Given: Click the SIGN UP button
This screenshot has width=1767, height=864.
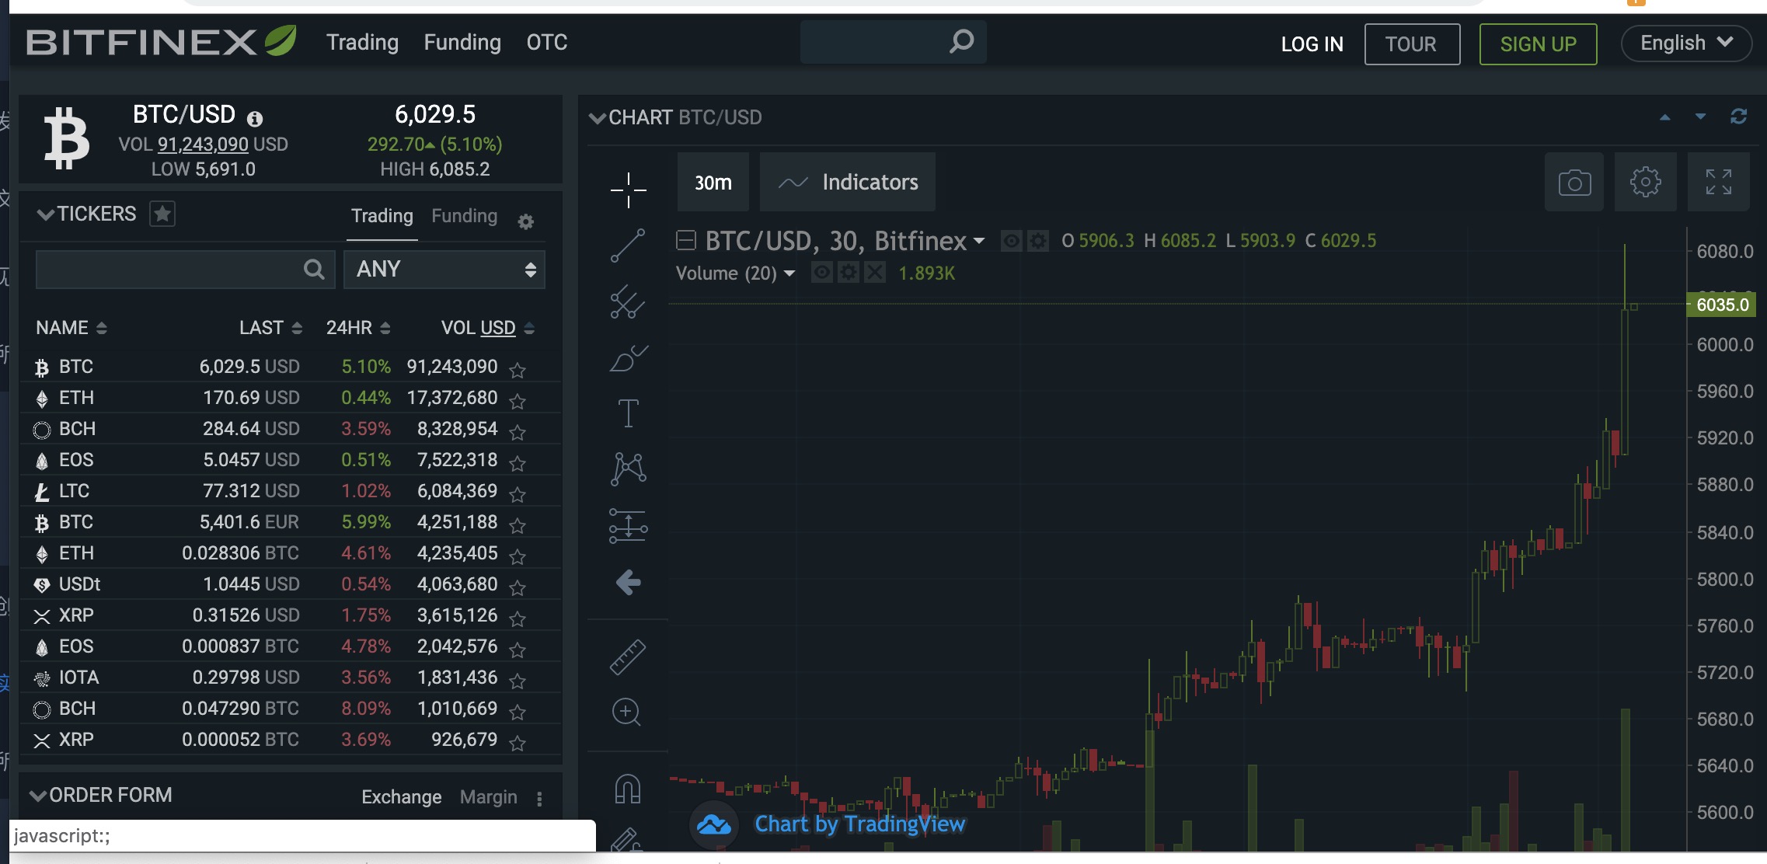Looking at the screenshot, I should (1538, 44).
